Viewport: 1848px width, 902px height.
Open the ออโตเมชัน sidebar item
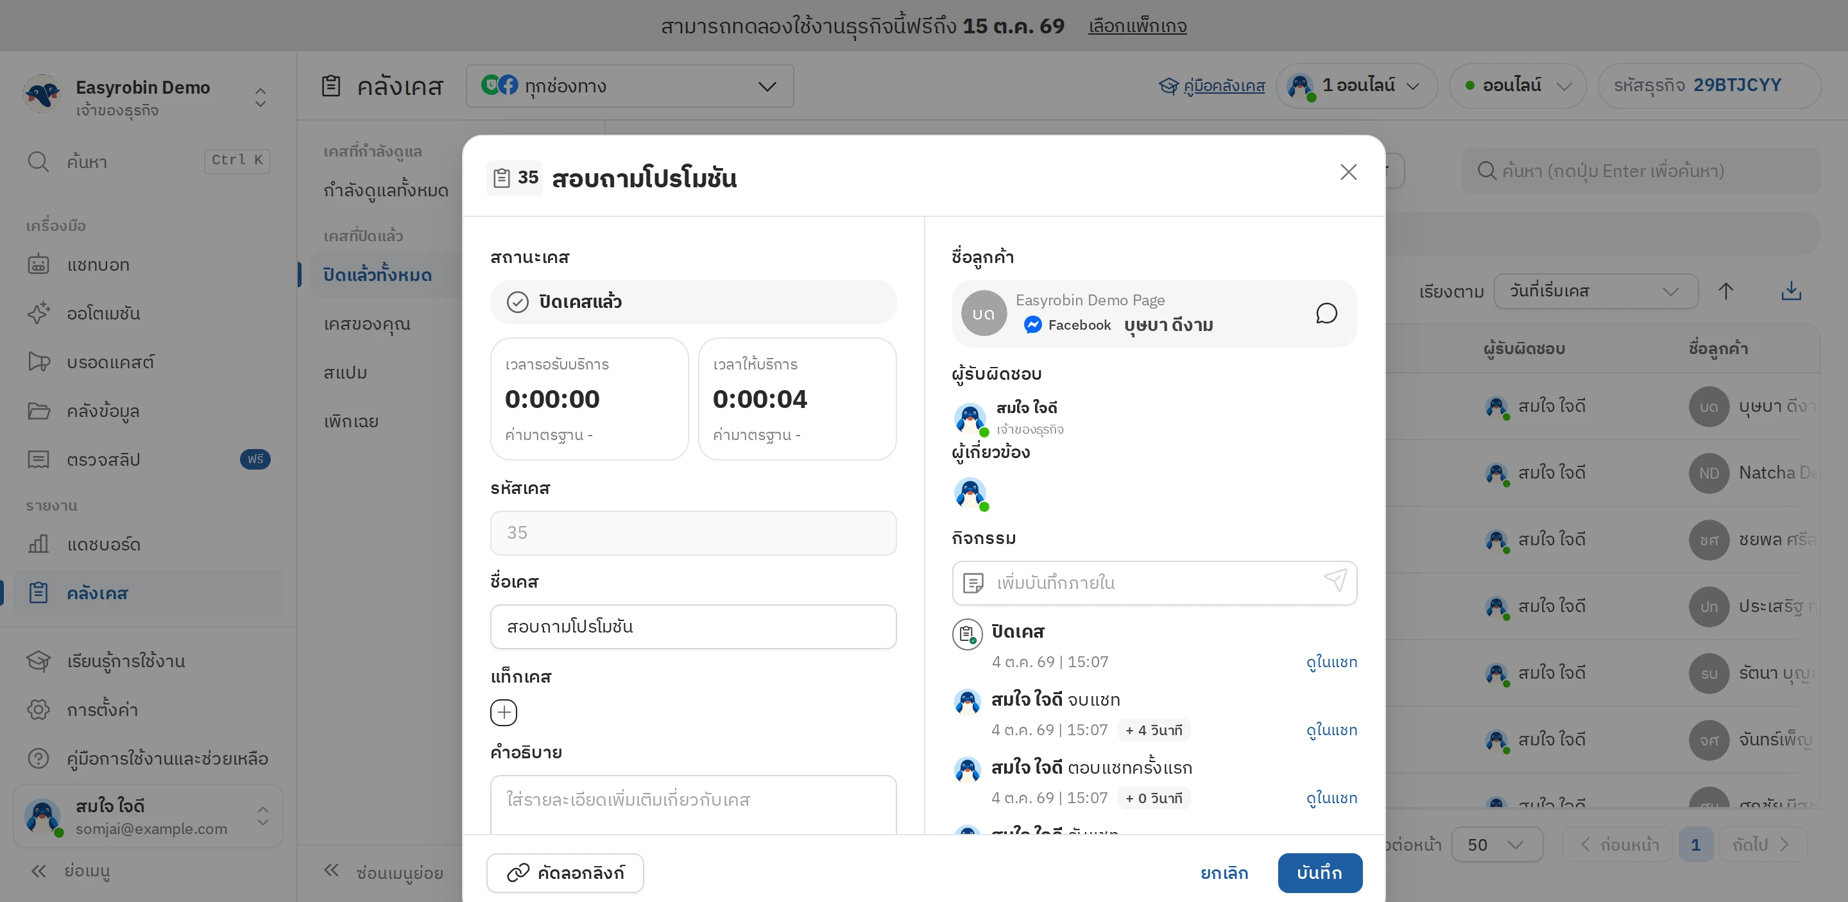[148, 313]
